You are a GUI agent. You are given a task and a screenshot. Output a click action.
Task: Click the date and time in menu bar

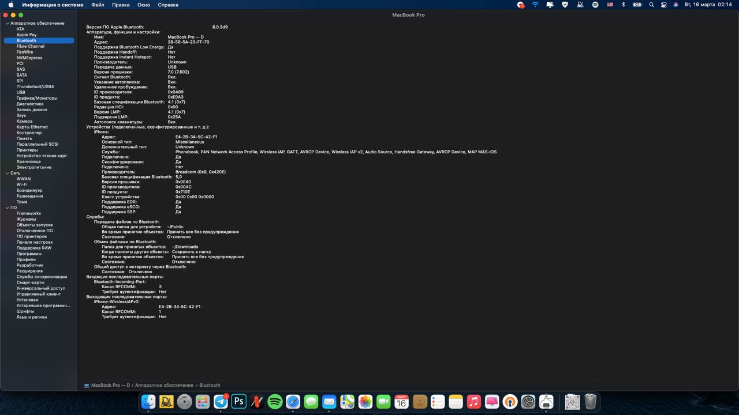click(x=708, y=5)
